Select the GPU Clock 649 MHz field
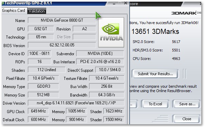The height and width of the screenshot is (128, 205). tap(38, 111)
